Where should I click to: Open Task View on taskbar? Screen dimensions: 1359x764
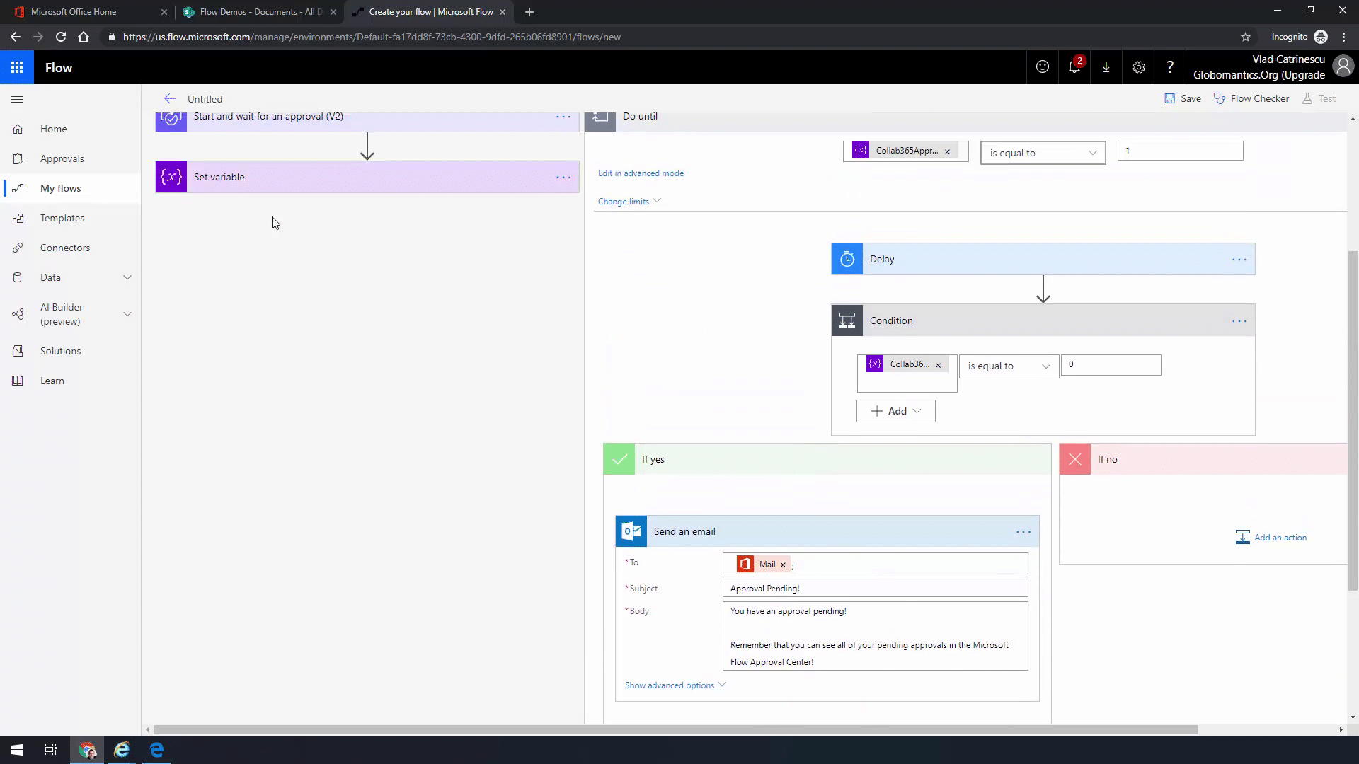pos(51,750)
